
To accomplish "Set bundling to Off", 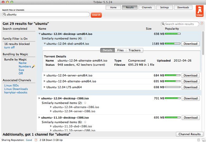I will [21, 74].
